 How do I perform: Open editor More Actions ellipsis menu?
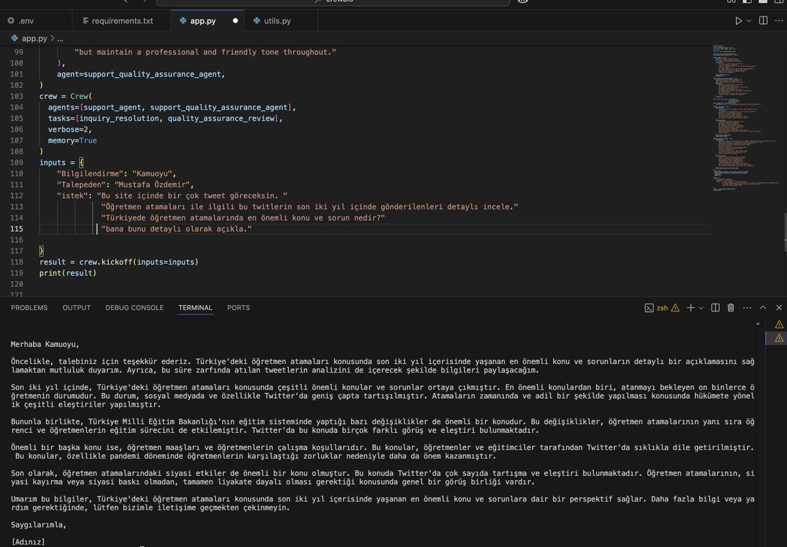(778, 21)
